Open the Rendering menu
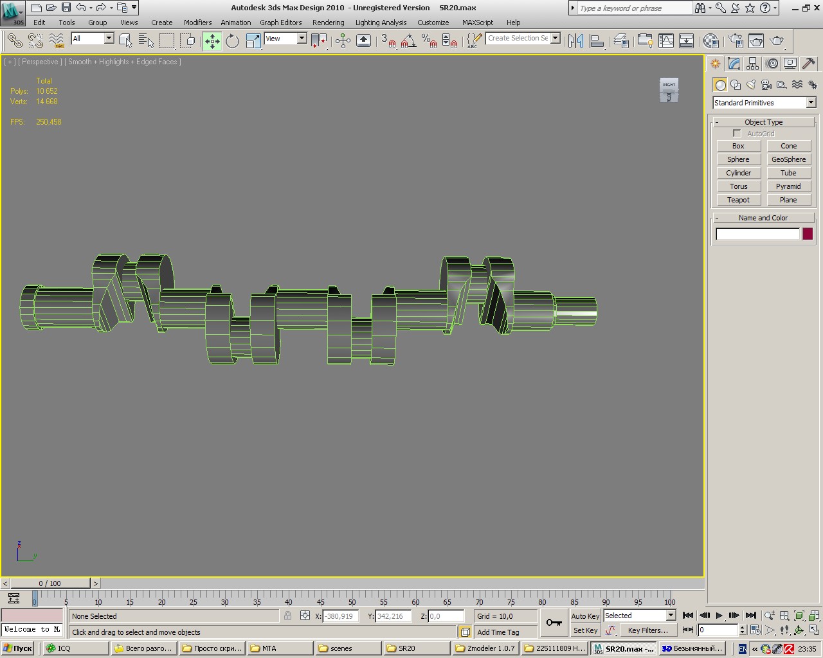Screen dimensions: 823x658 329,22
